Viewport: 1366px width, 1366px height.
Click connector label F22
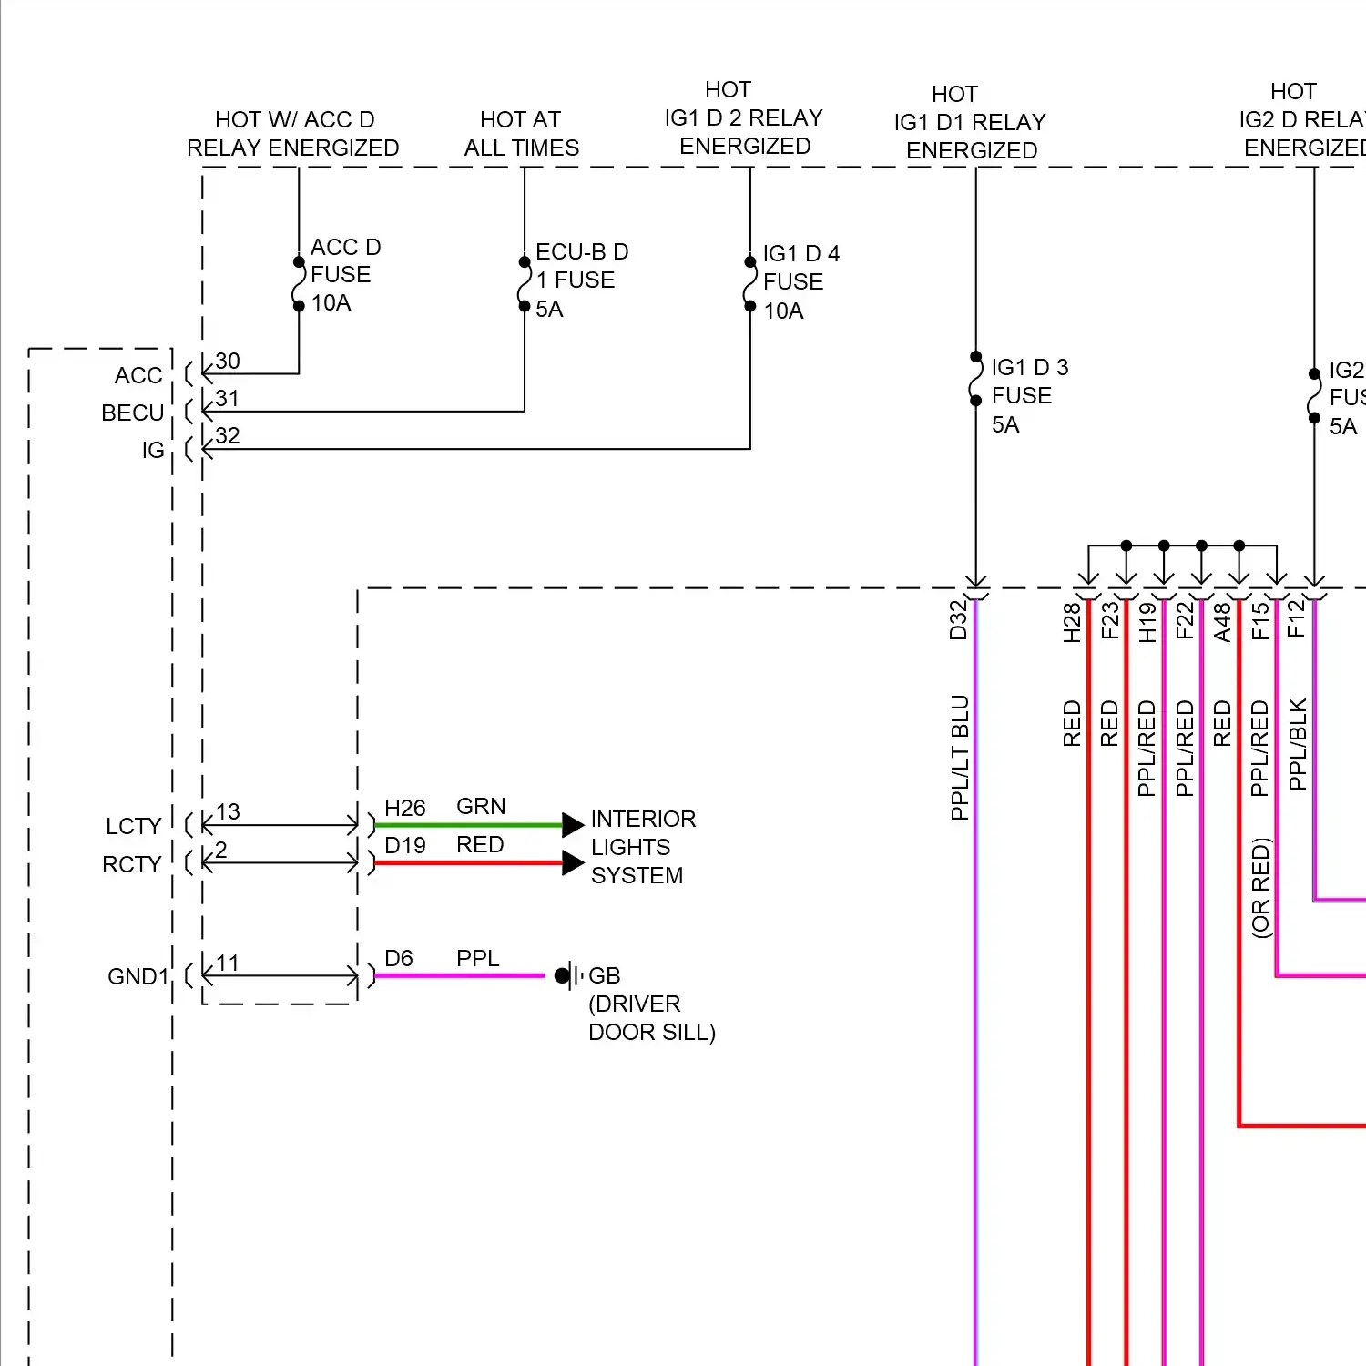(x=1185, y=621)
